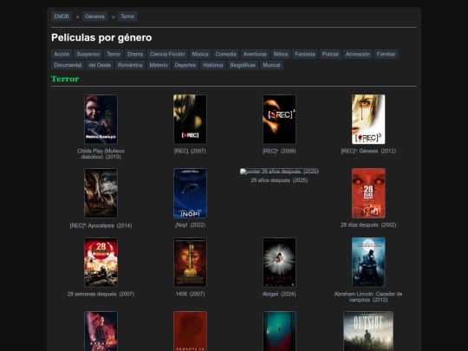Click the [REC]² 2009 poster

[x=279, y=120]
